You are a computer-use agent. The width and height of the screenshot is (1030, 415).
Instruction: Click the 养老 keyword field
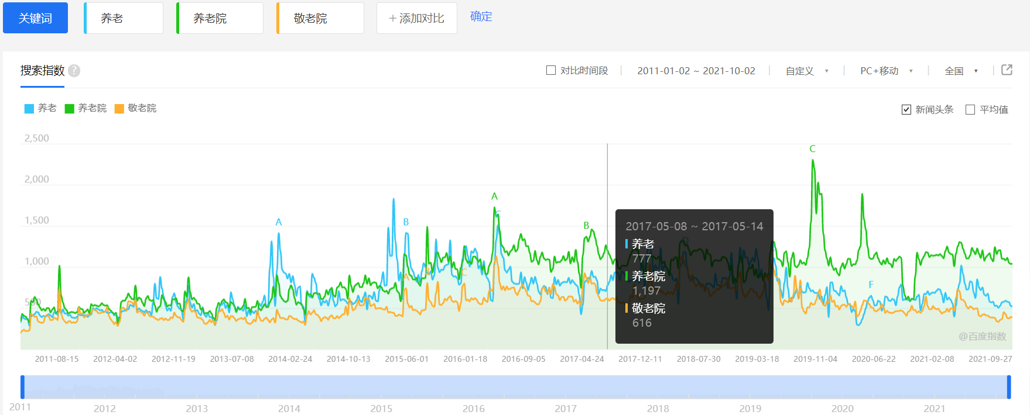[124, 18]
